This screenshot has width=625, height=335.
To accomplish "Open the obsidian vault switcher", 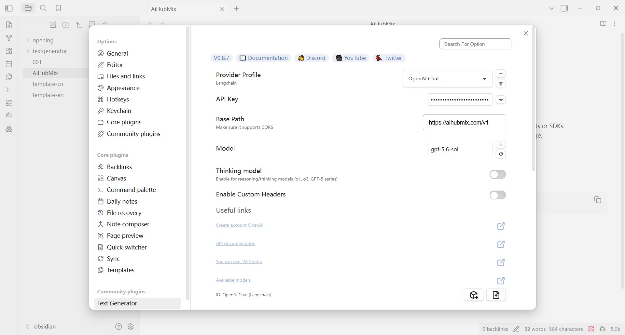I will [x=41, y=327].
